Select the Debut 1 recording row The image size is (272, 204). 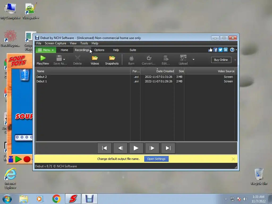tap(135, 81)
